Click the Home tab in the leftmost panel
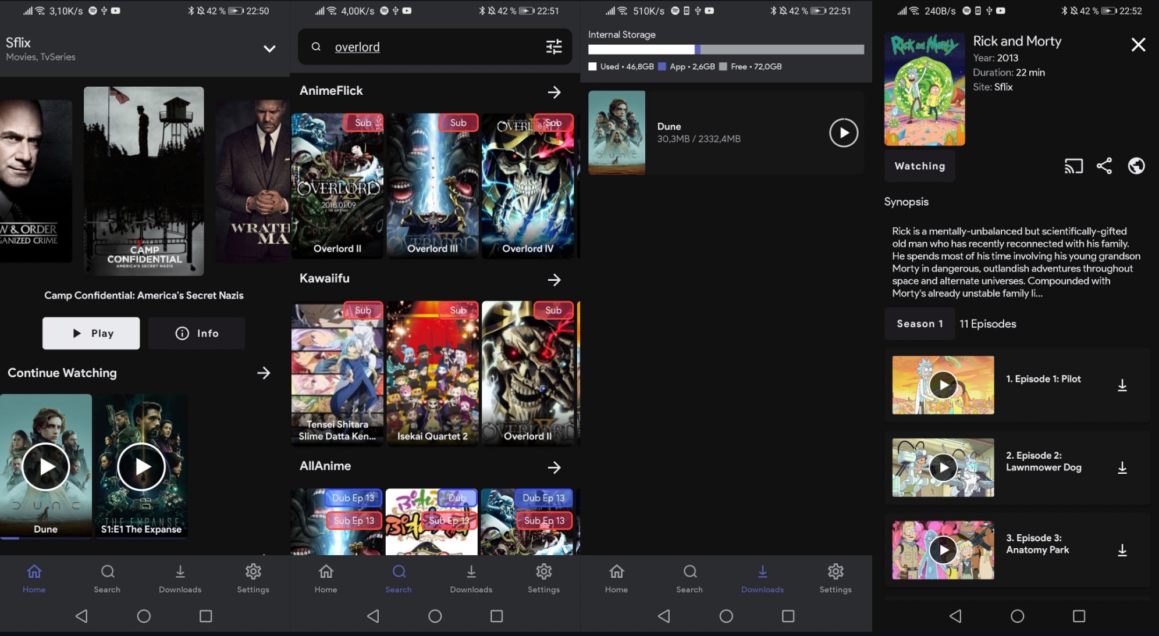The image size is (1159, 636). (x=33, y=578)
